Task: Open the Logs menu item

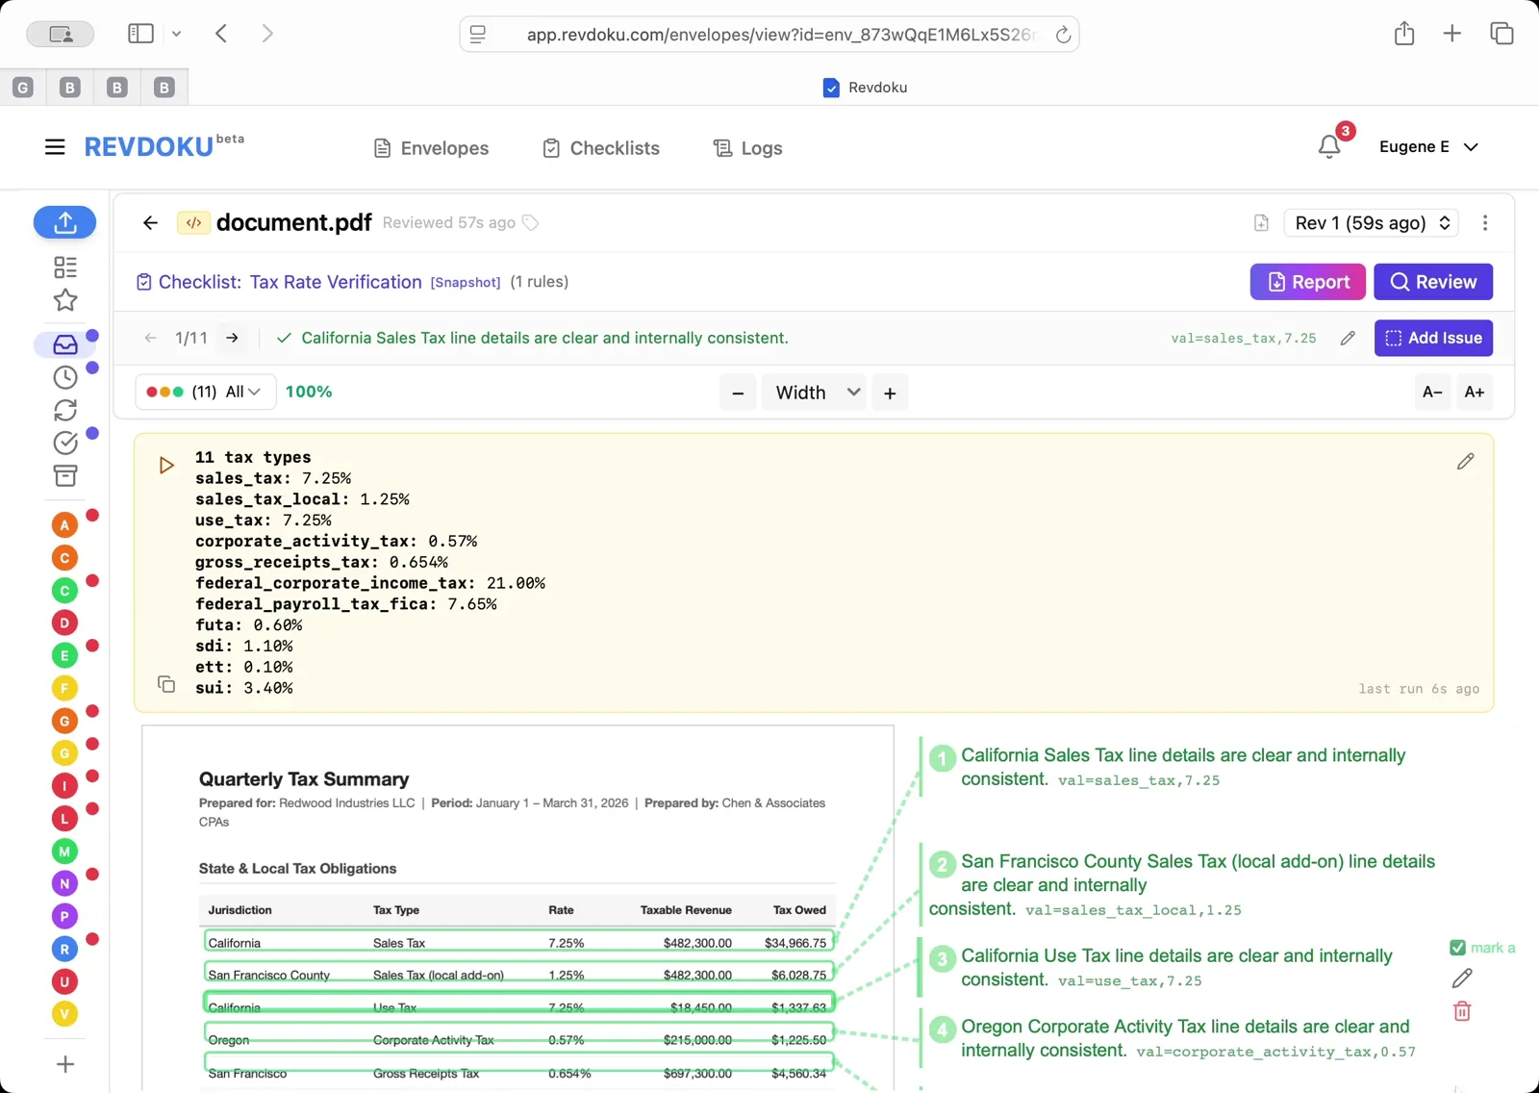Action: click(747, 148)
